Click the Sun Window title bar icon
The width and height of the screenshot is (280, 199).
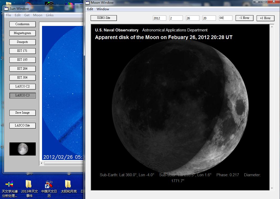tap(6, 9)
